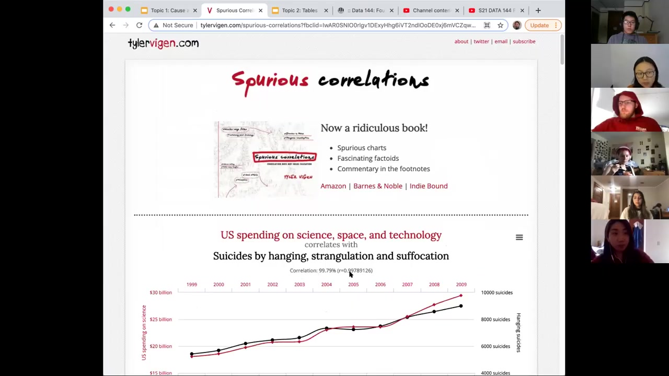Close the Topic 1: Cause tab
669x376 pixels.
coord(195,10)
